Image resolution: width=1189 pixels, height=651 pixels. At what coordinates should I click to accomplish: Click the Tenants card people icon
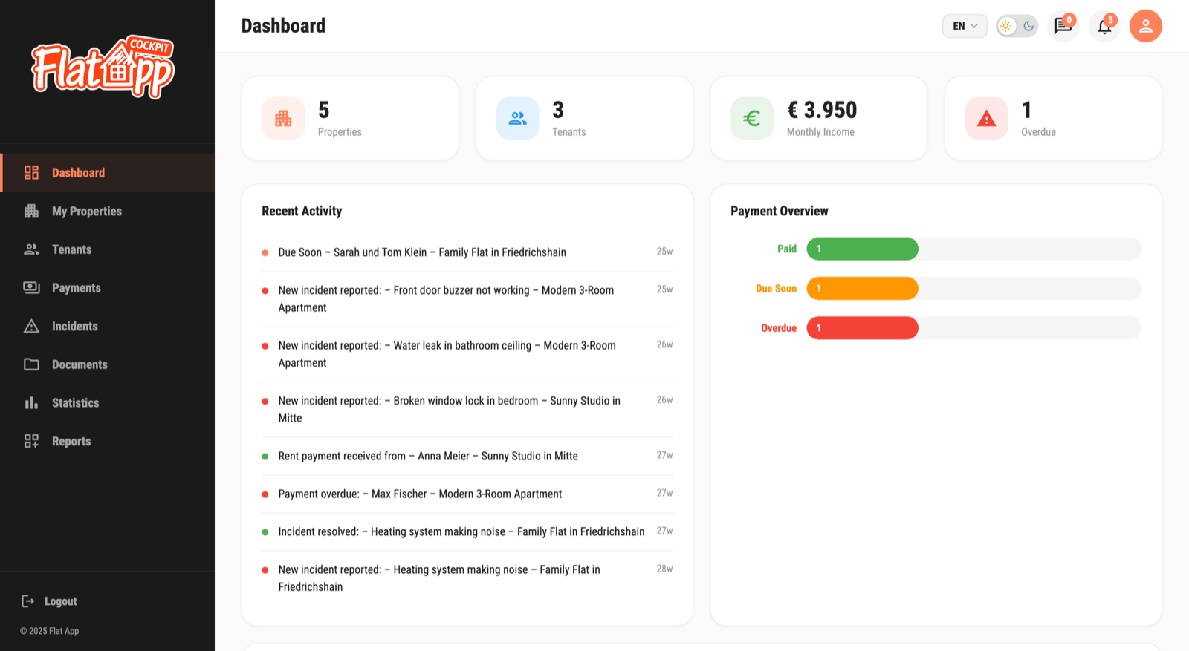[518, 118]
